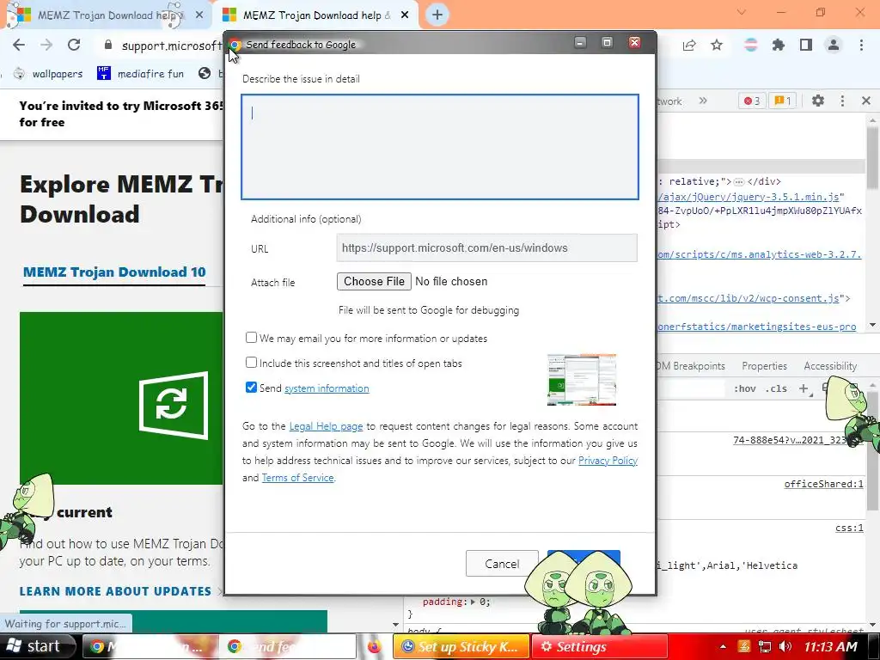Toggle the :hov element state panel
The width and height of the screenshot is (880, 660).
pos(745,388)
